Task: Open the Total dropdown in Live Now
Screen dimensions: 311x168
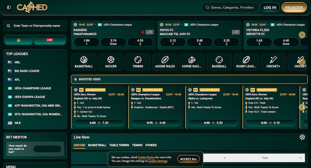Action: (281, 158)
